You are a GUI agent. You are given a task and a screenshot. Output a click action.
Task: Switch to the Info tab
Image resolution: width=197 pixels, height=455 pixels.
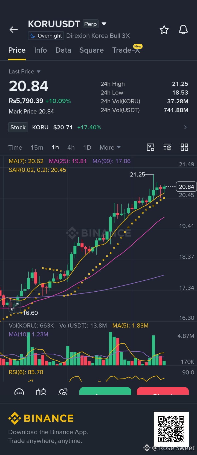(40, 50)
